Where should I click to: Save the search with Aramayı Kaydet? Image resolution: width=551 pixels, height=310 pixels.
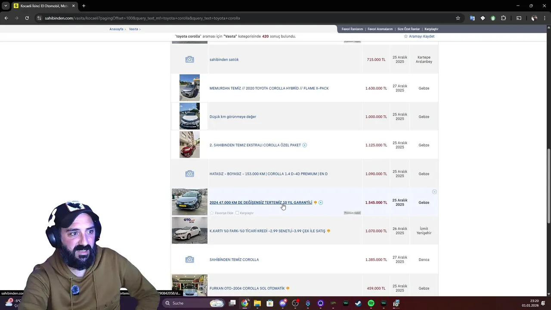click(x=419, y=37)
